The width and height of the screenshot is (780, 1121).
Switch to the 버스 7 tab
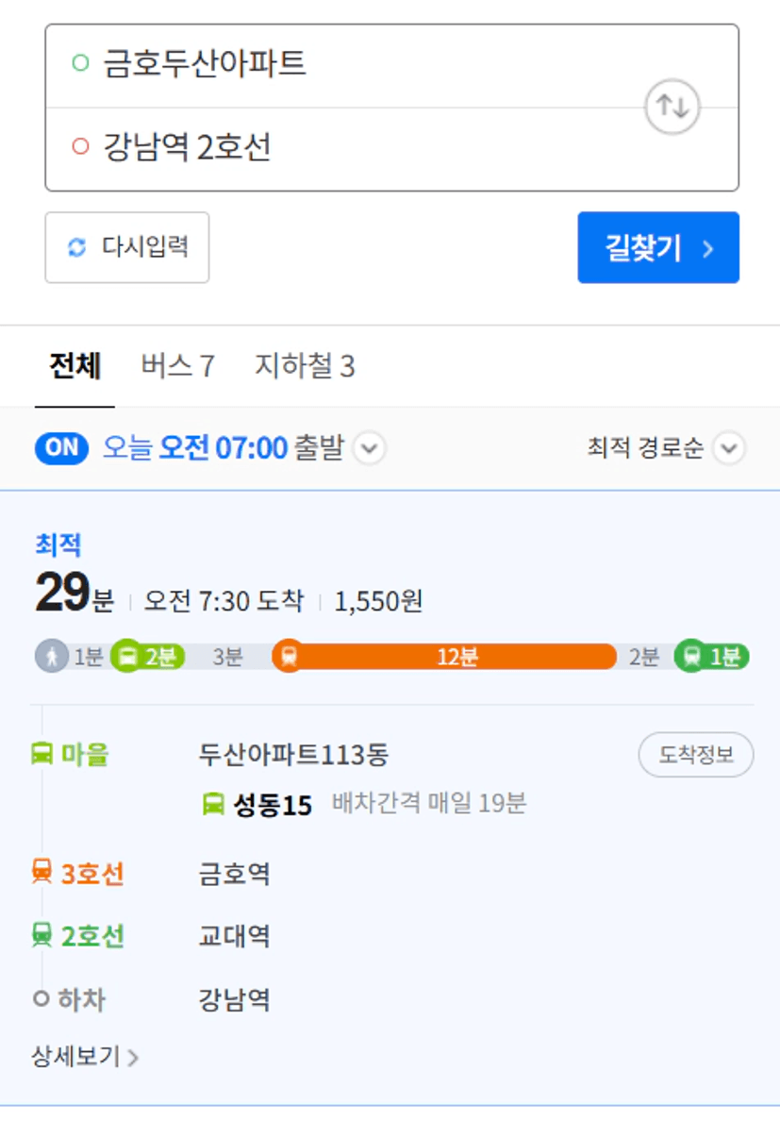pos(178,366)
